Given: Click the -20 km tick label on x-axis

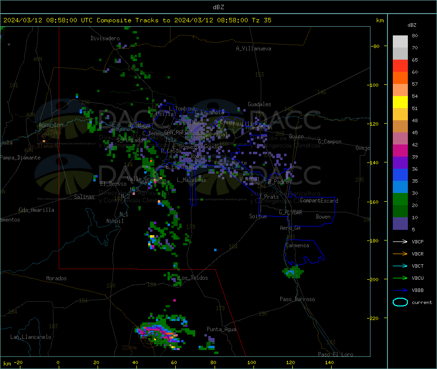Looking at the screenshot, I should click(x=18, y=362).
